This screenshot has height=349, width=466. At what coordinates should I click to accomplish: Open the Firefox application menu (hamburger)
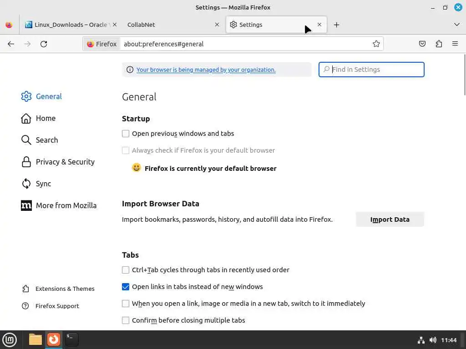coord(455,44)
